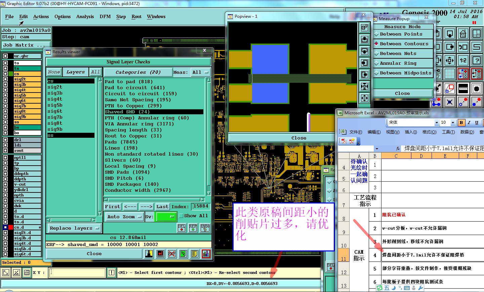Click the Index value field 15884
The height and width of the screenshot is (292, 484).
201,206
